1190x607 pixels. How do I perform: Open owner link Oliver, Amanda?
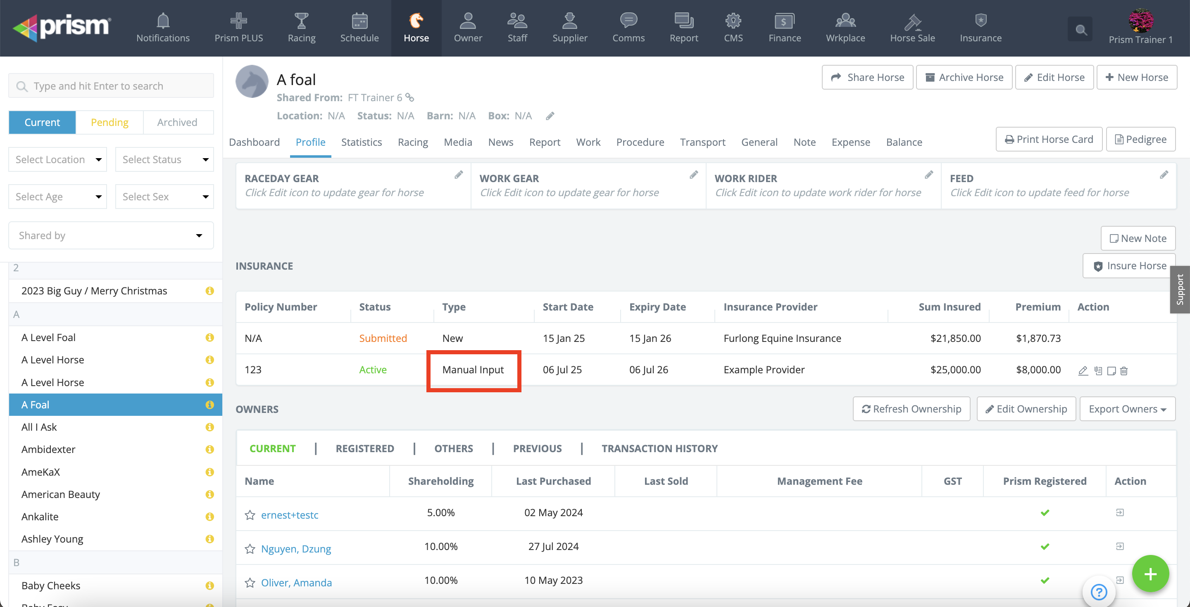[x=296, y=582]
